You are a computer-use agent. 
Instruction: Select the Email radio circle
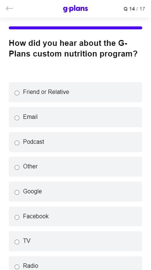click(x=17, y=118)
